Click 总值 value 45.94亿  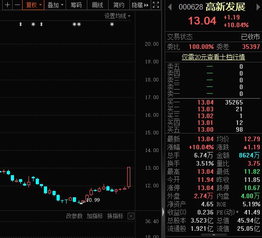(x=248, y=220)
